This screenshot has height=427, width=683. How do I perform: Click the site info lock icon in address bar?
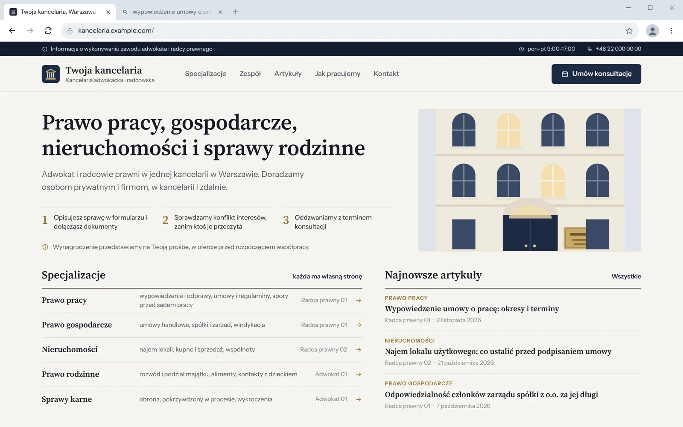(70, 31)
